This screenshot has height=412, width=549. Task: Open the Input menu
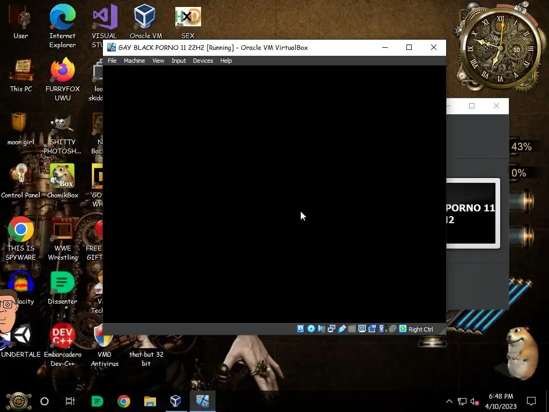click(x=179, y=61)
